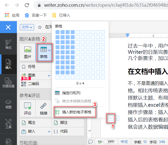Click the browser address bar URL
This screenshot has width=168, height=145.
click(x=106, y=5)
